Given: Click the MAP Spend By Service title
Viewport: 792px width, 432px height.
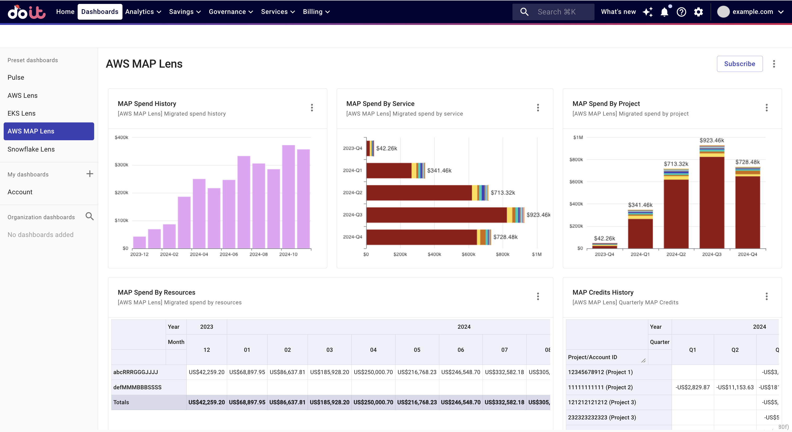Looking at the screenshot, I should point(380,104).
